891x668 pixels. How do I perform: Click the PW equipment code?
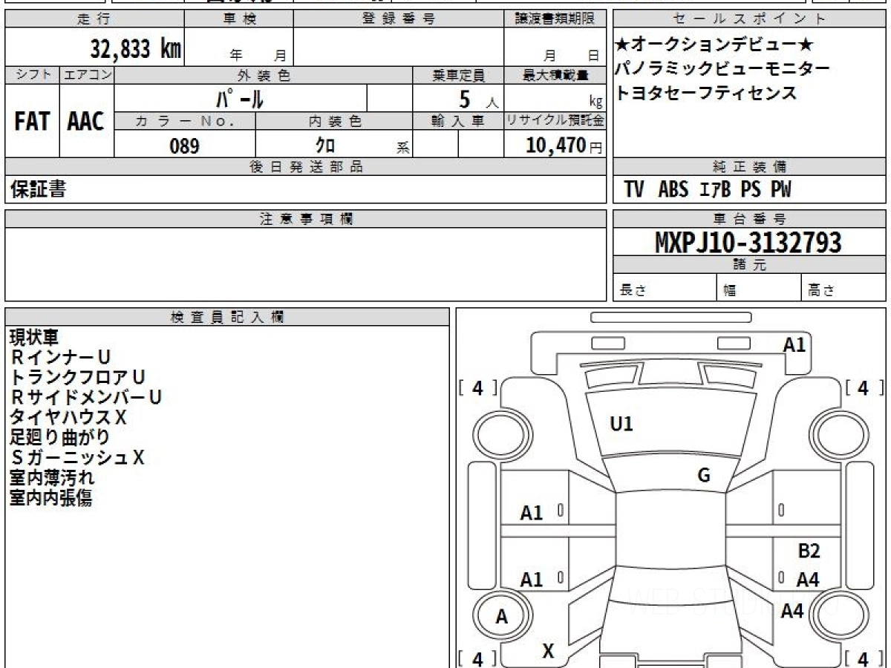[x=781, y=189]
